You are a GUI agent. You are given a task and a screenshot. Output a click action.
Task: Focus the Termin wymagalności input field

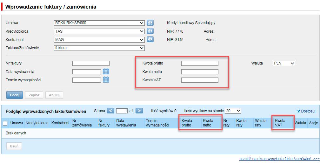pos(87,80)
